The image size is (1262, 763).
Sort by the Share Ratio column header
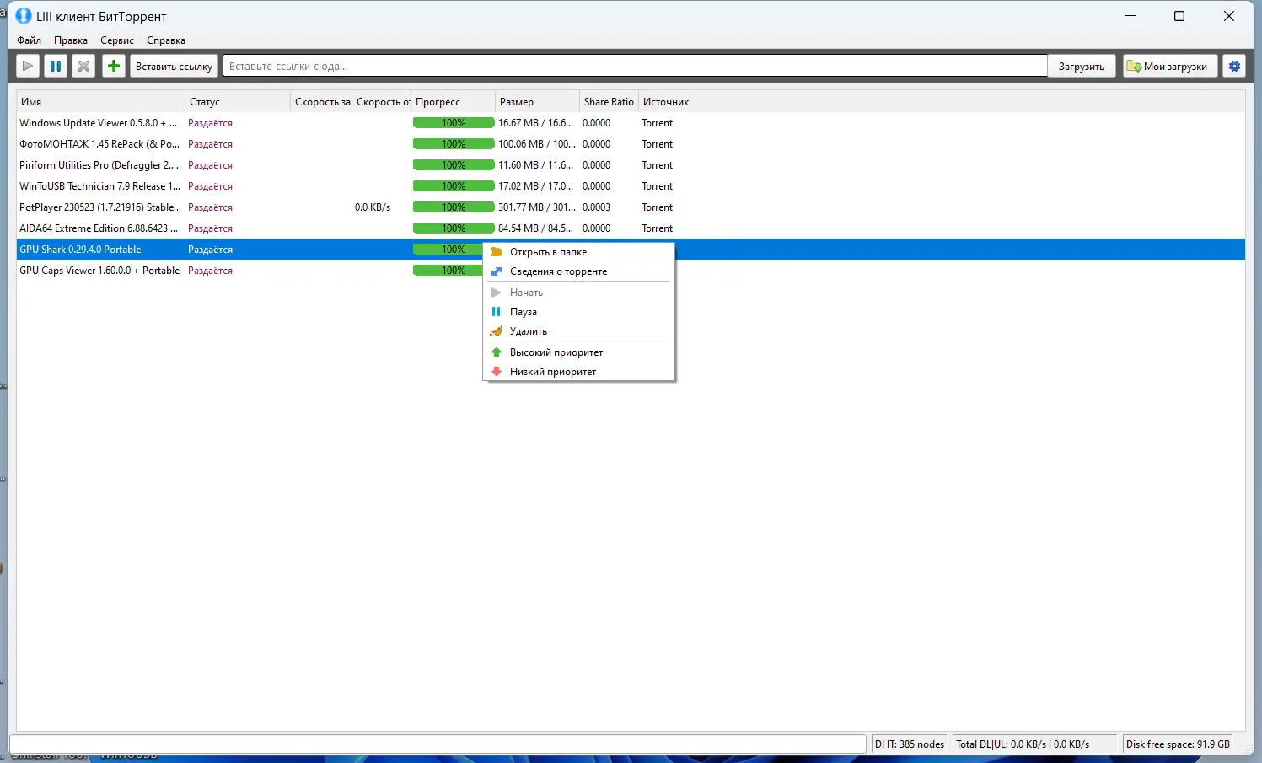[609, 102]
